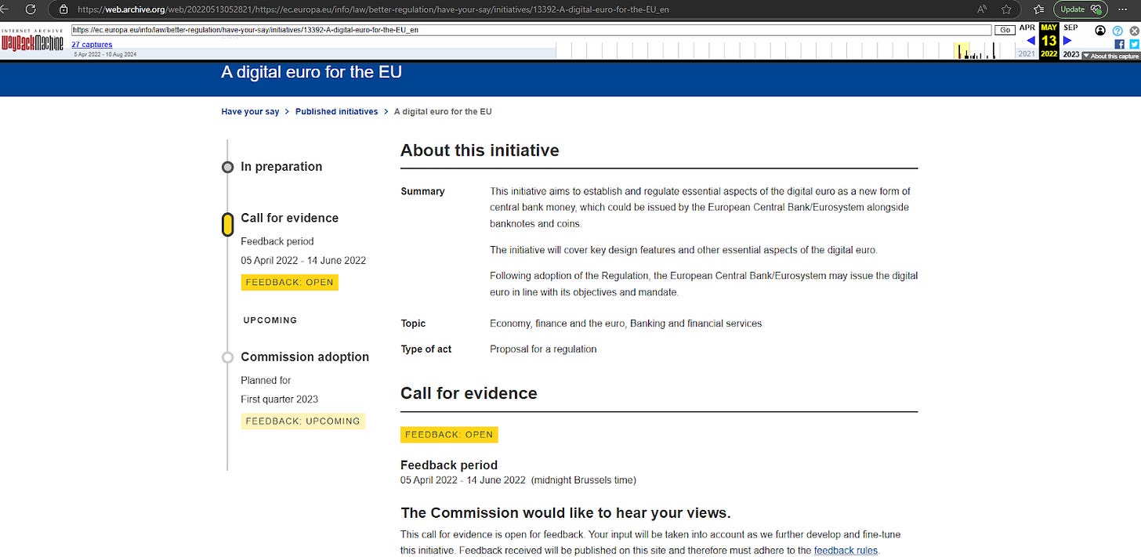The width and height of the screenshot is (1141, 557).
Task: Select the APR previous month label
Action: point(1027,27)
